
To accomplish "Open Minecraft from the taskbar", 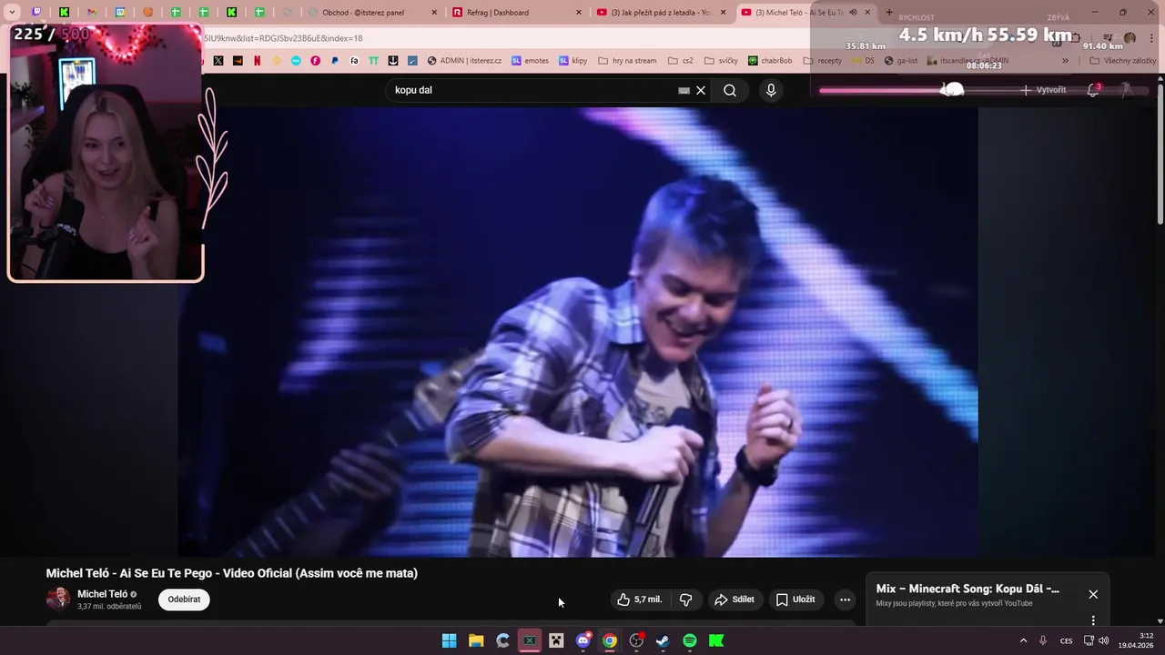I will [x=556, y=640].
